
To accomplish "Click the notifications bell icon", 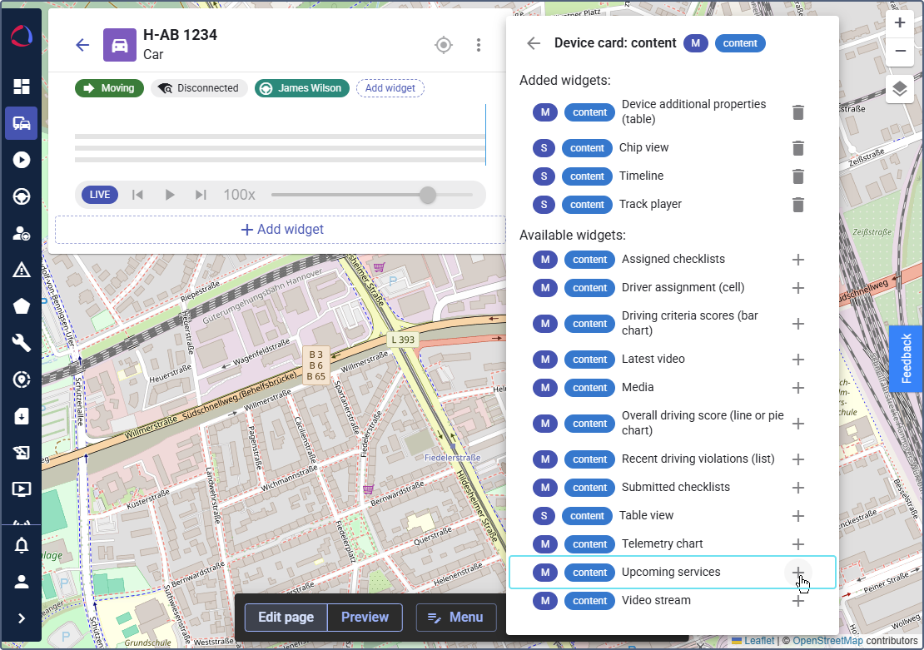I will pyautogui.click(x=21, y=546).
